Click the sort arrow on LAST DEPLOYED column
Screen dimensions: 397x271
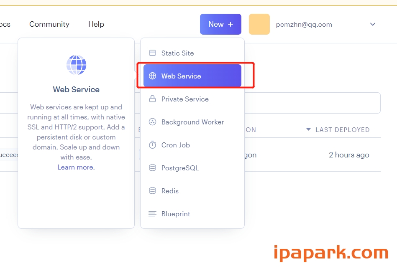[x=308, y=130]
